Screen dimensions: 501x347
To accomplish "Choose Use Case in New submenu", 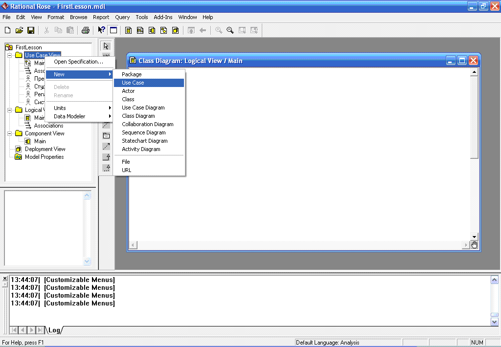I will tap(149, 83).
